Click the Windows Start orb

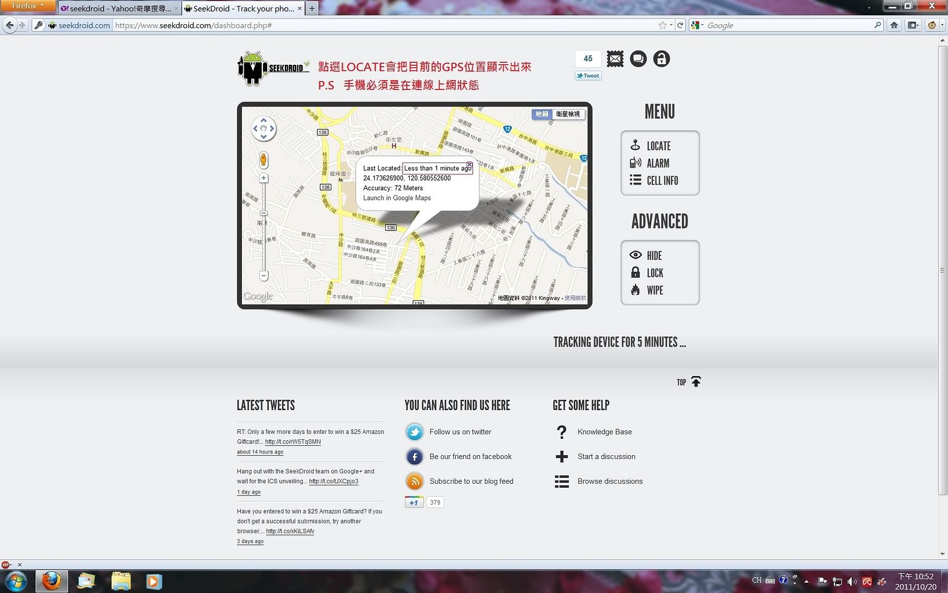pos(16,581)
